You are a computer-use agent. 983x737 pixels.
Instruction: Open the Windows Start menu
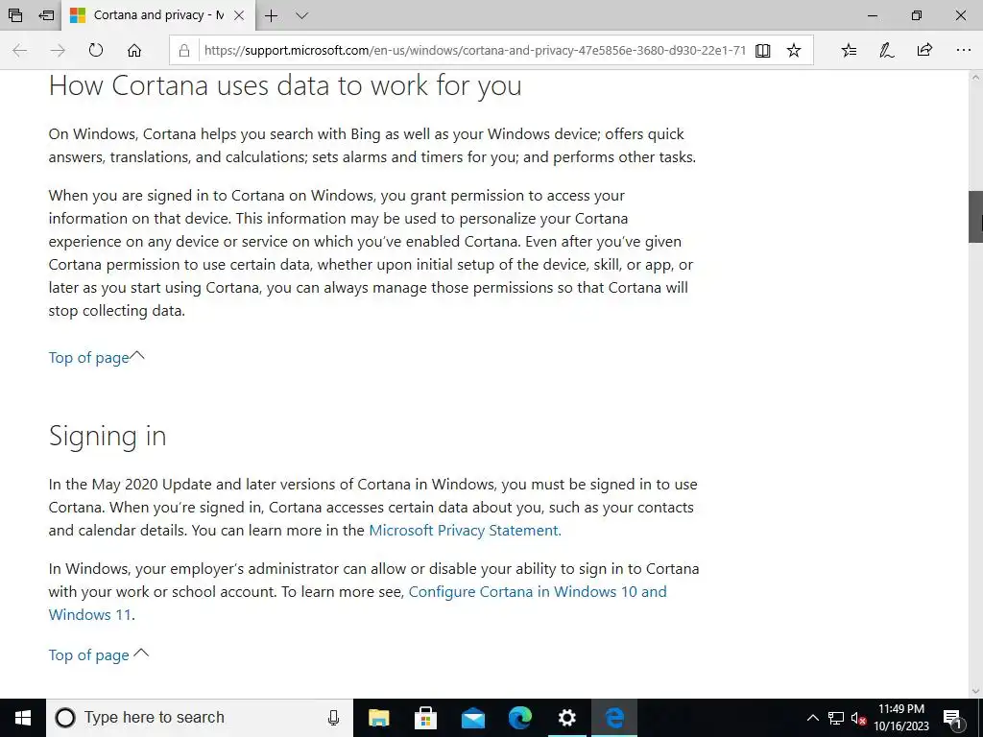23,718
